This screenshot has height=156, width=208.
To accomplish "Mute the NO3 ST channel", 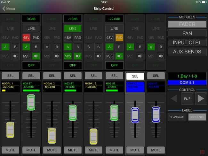I will pos(114,150).
